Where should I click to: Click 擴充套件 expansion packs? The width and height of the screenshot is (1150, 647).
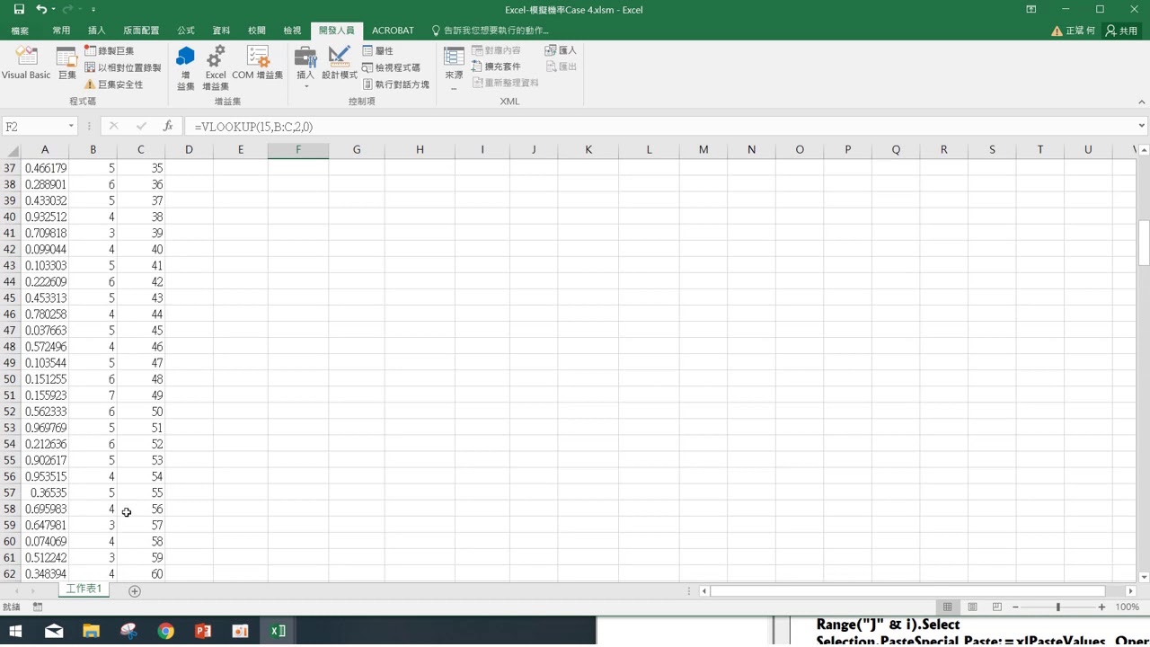pos(496,66)
